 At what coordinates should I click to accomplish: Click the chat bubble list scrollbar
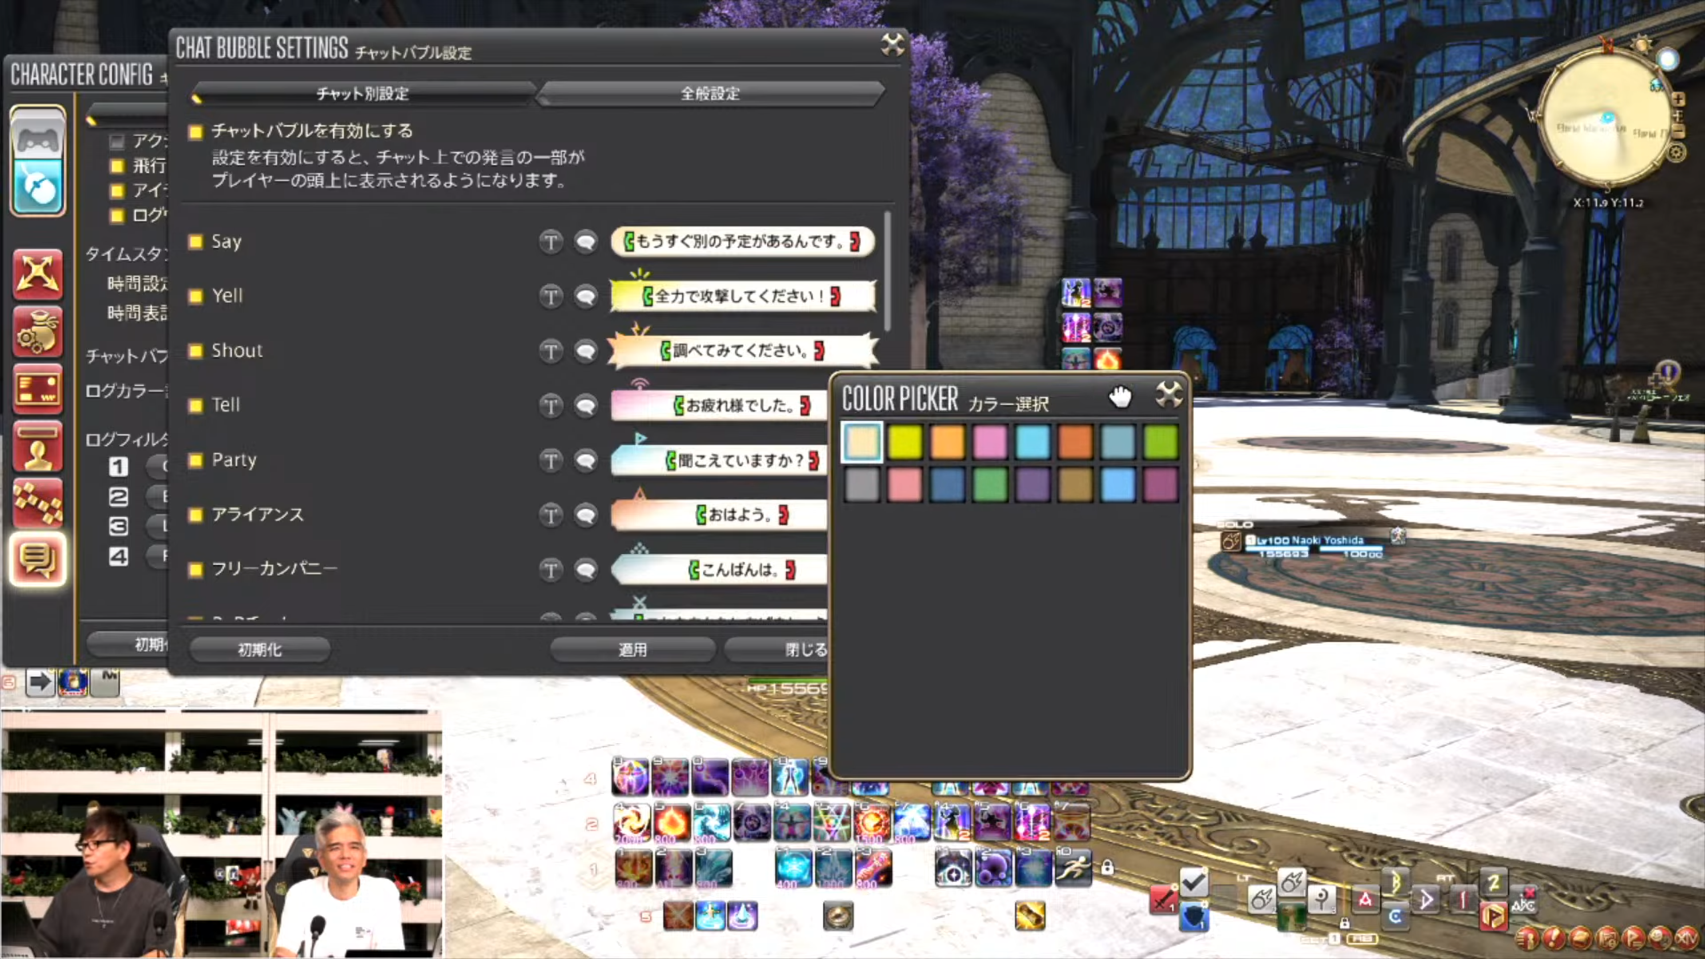click(x=887, y=271)
